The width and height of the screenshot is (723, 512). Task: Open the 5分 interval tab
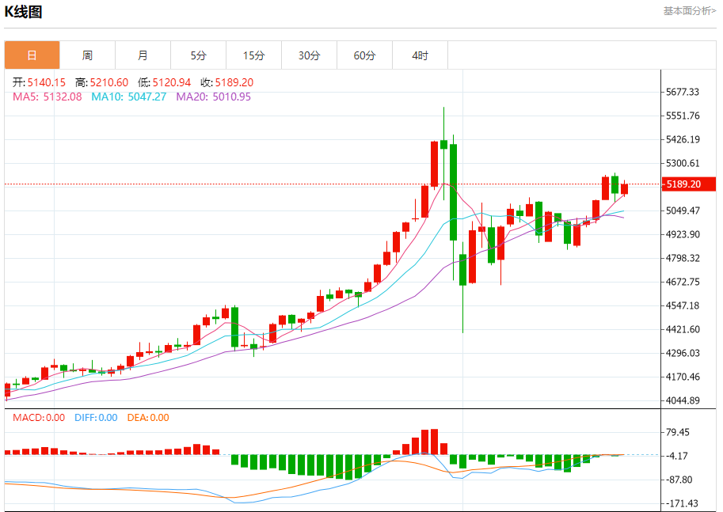point(198,55)
